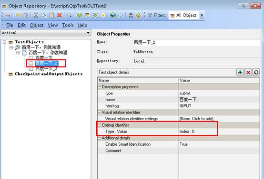Click the 'html tag' property name
Screen dimensions: 264x179
pos(112,106)
